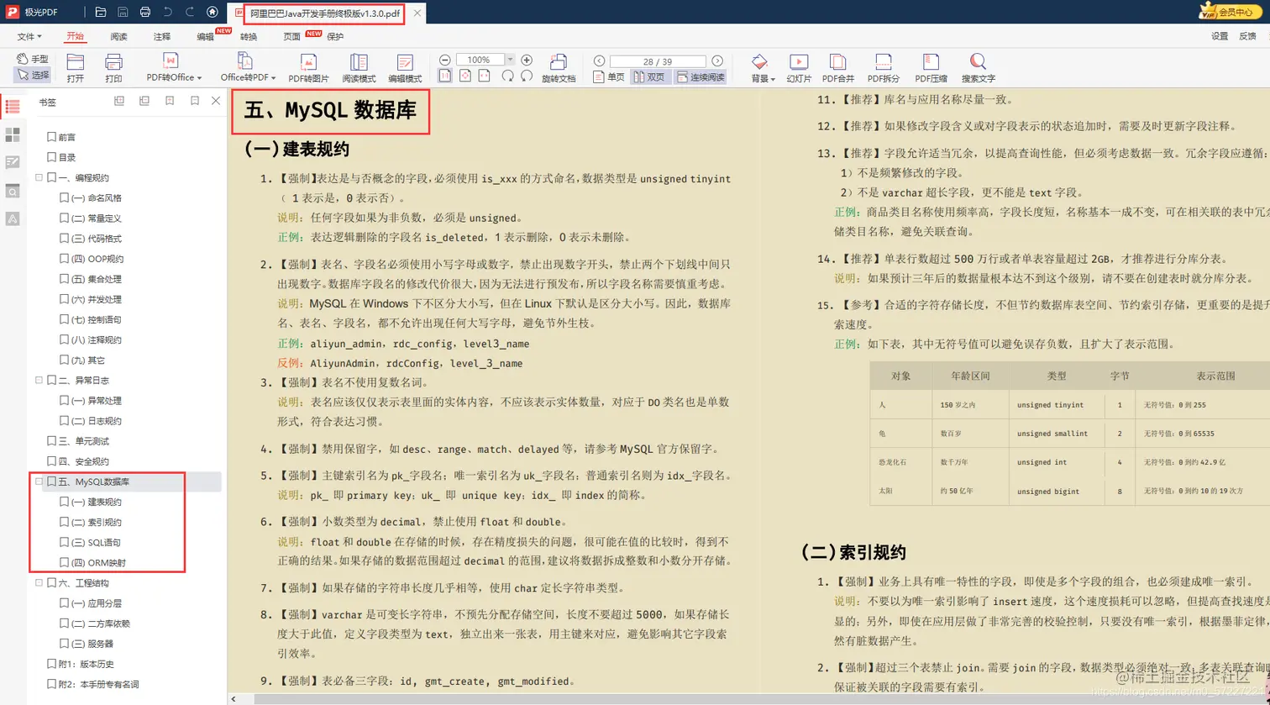The image size is (1270, 705).
Task: Go to home via title bar home icon
Action: (x=213, y=13)
